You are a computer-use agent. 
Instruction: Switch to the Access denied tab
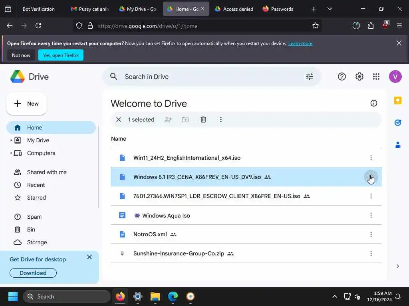234,9
